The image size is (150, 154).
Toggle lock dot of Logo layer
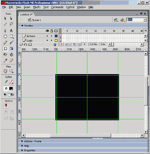tap(51, 40)
